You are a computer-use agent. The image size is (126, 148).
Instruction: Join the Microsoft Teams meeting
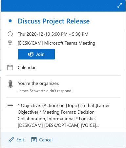36,54
